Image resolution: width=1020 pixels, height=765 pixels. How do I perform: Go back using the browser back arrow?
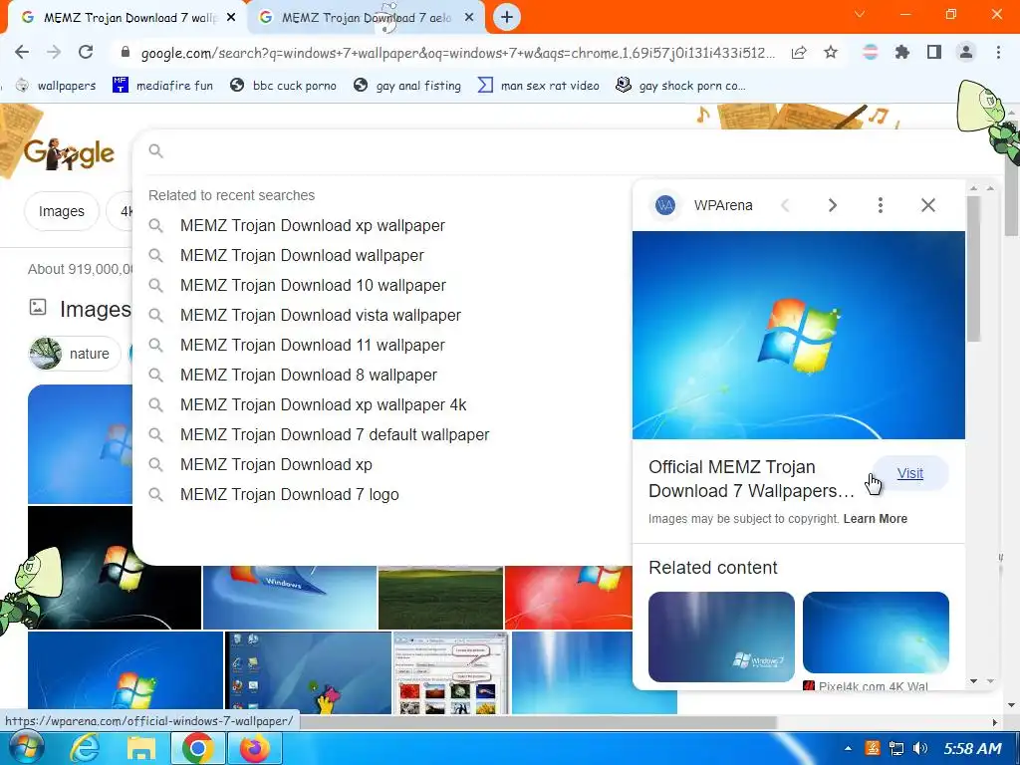pos(22,52)
